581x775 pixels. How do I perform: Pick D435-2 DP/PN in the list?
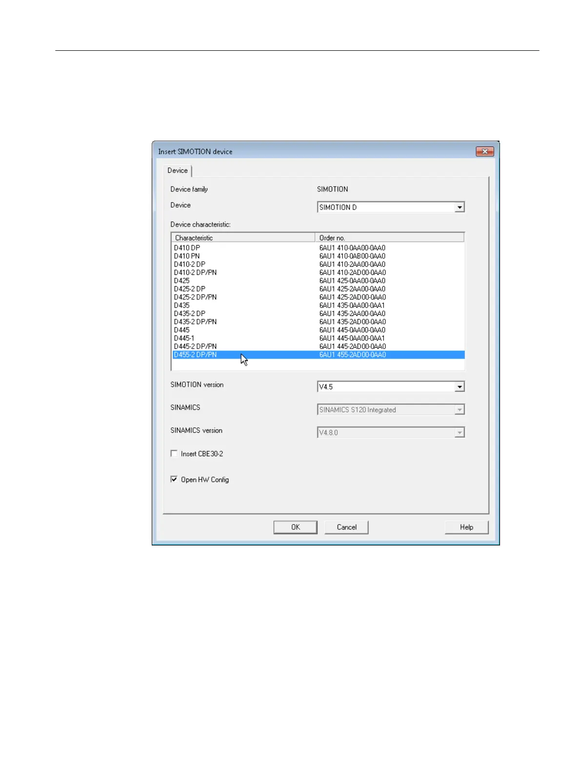pos(318,322)
